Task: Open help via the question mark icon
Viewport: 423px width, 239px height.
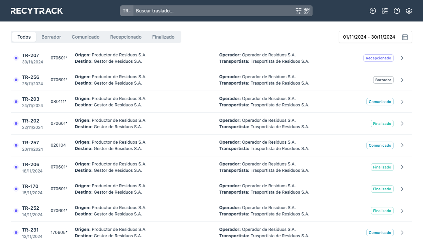Action: click(x=397, y=10)
